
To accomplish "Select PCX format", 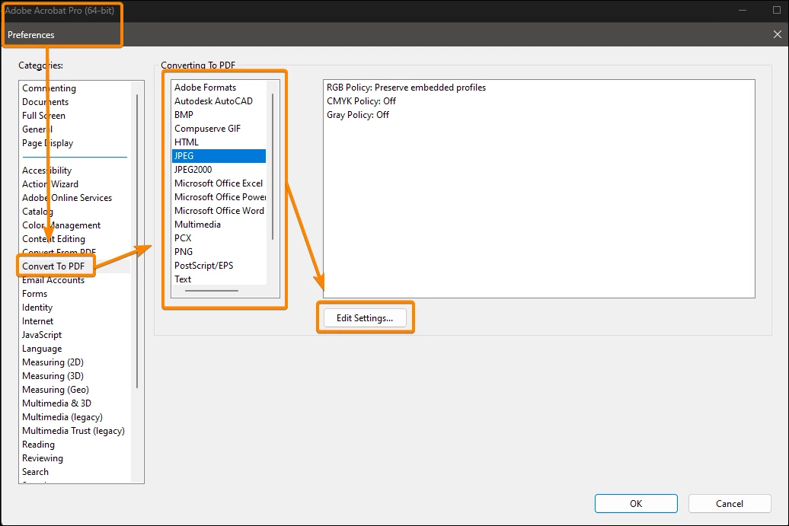I will coord(183,237).
